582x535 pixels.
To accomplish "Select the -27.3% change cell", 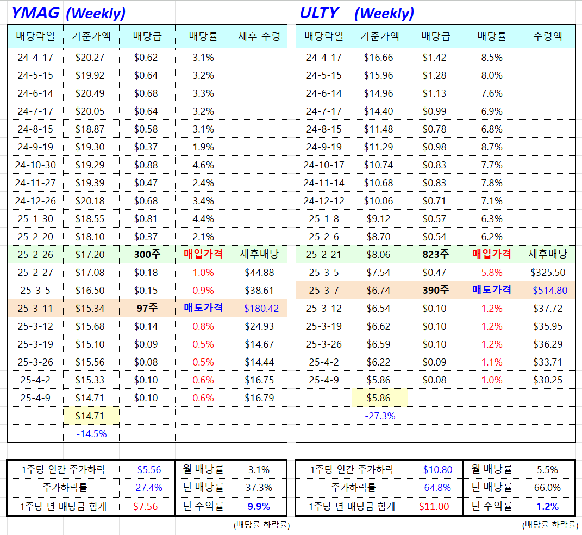I will pos(380,416).
